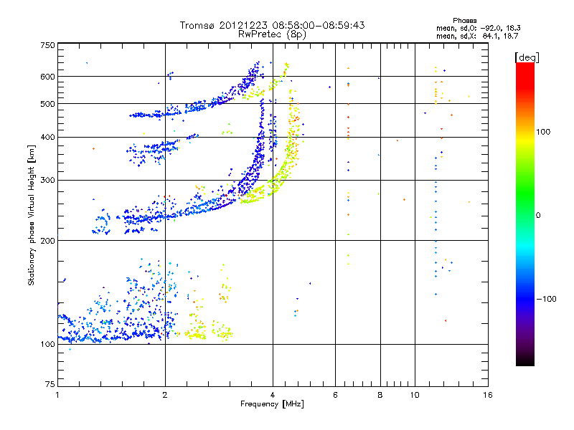This screenshot has height=430, width=574.
Task: Click the x-axis tick label '10'
Action: coord(415,395)
